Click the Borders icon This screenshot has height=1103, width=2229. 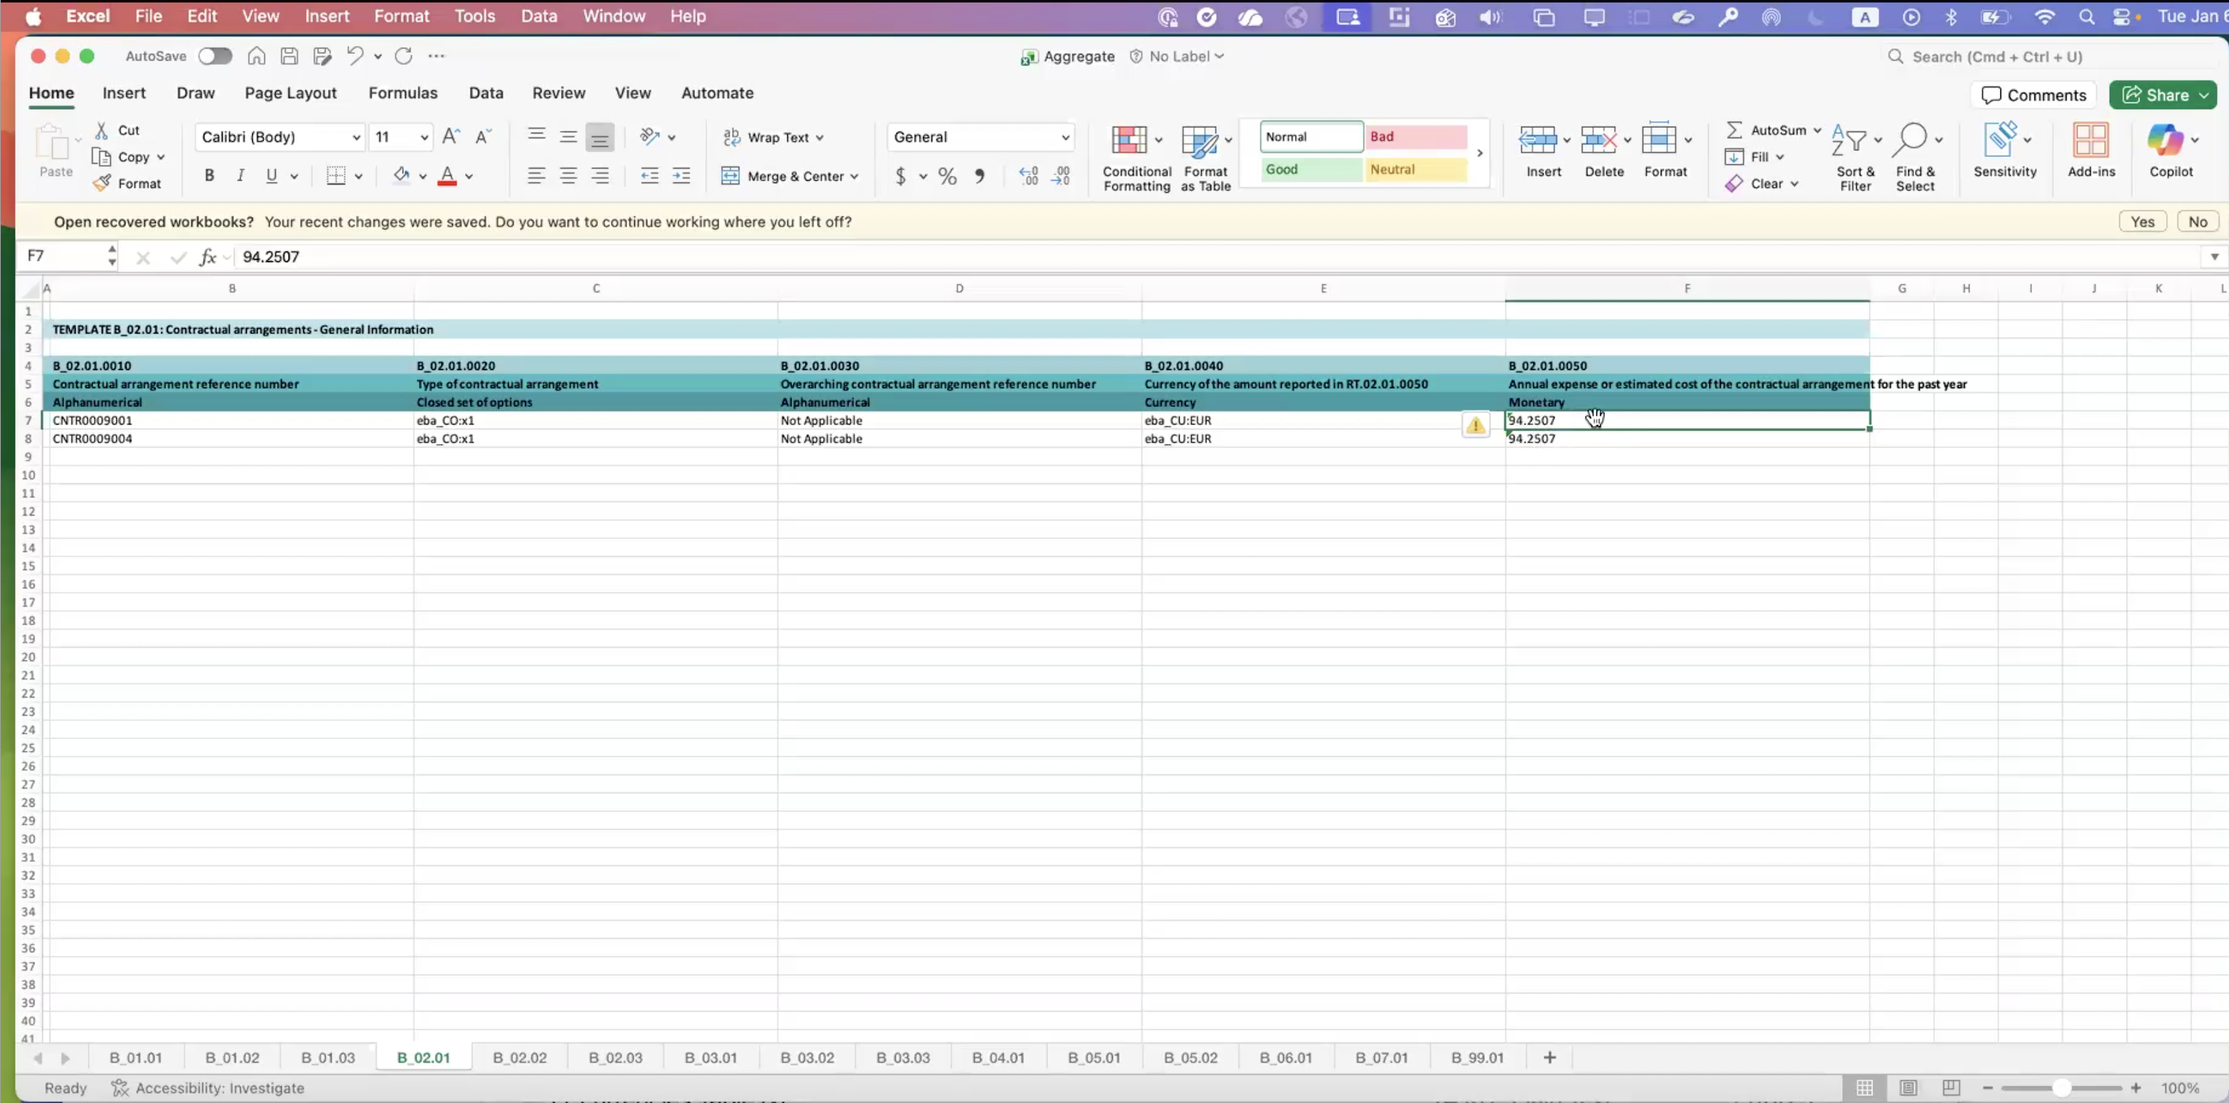[336, 175]
